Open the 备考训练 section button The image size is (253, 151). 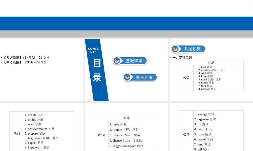click(140, 77)
